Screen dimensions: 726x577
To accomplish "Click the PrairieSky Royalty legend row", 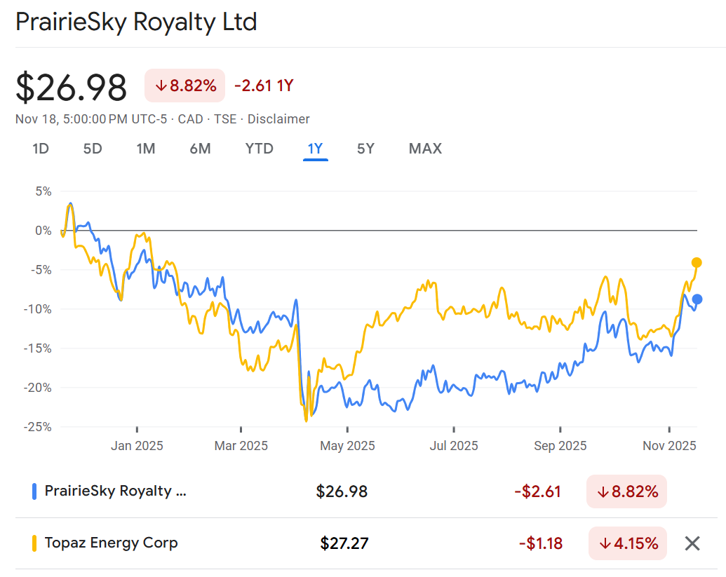I will pyautogui.click(x=116, y=491).
